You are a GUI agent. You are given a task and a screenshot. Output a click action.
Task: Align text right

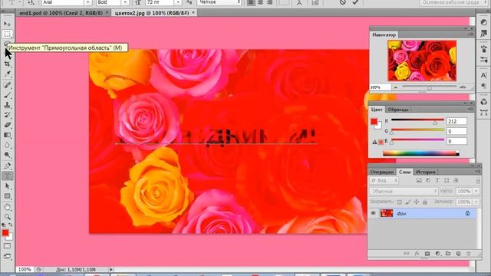[x=269, y=2]
